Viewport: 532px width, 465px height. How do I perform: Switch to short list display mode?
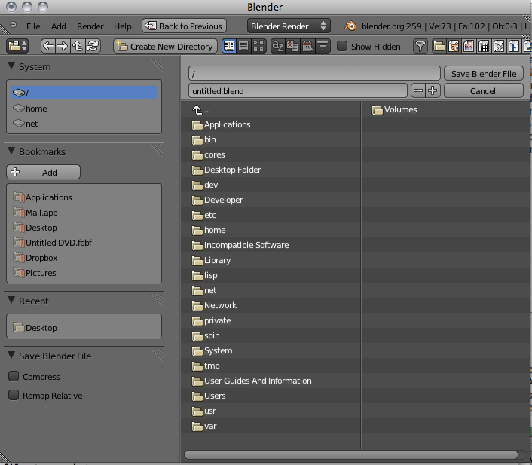tap(229, 46)
